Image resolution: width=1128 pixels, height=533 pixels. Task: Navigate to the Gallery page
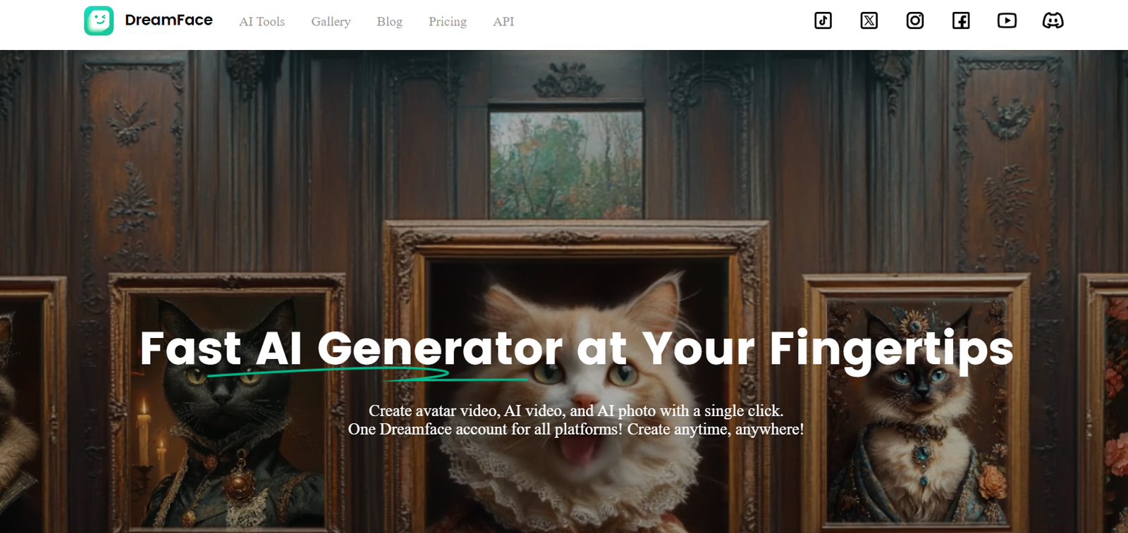click(331, 22)
